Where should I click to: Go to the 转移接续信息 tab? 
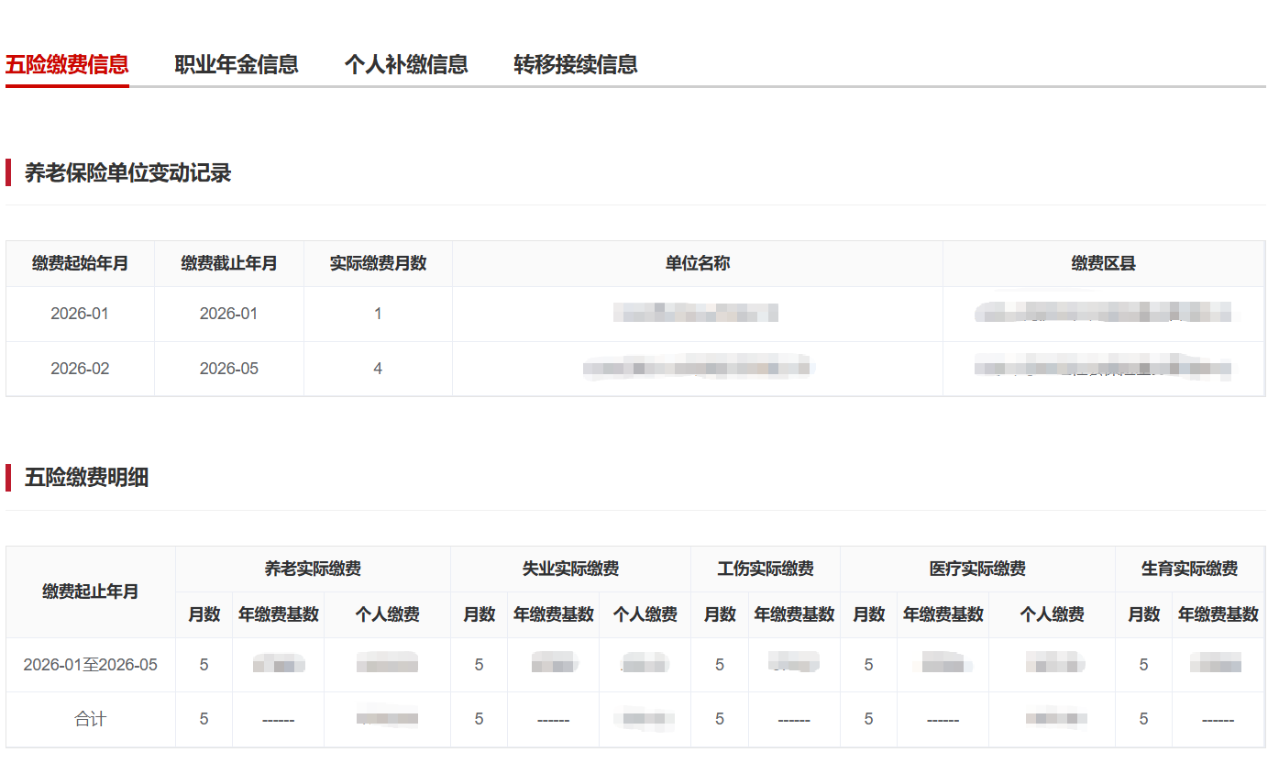(x=576, y=64)
